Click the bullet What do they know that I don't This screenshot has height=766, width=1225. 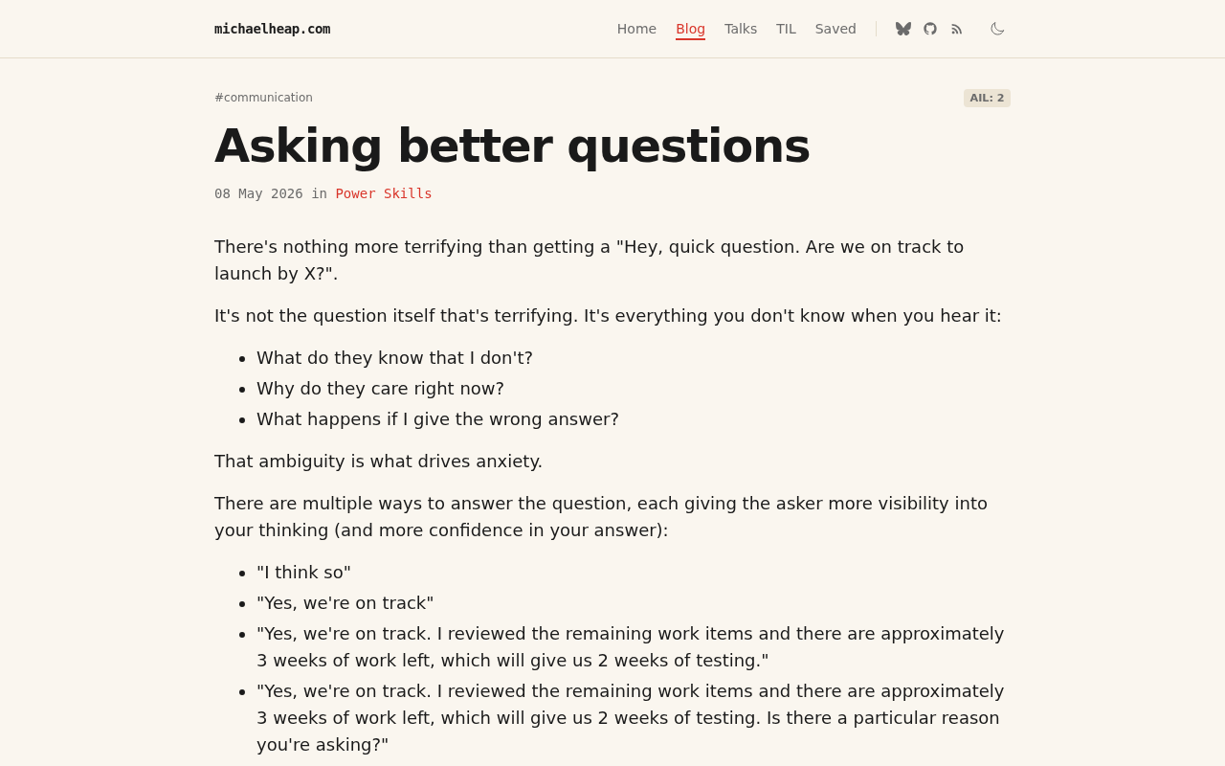pos(394,358)
